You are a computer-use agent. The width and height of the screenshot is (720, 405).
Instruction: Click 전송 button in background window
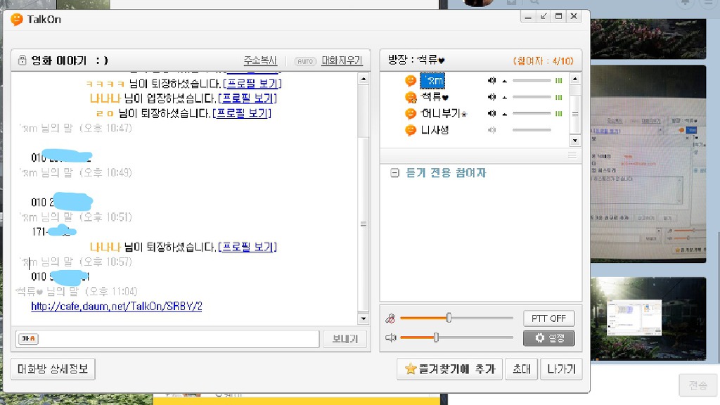[697, 385]
